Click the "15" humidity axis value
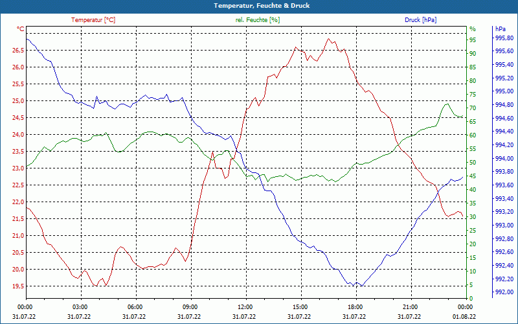 [x=473, y=258]
